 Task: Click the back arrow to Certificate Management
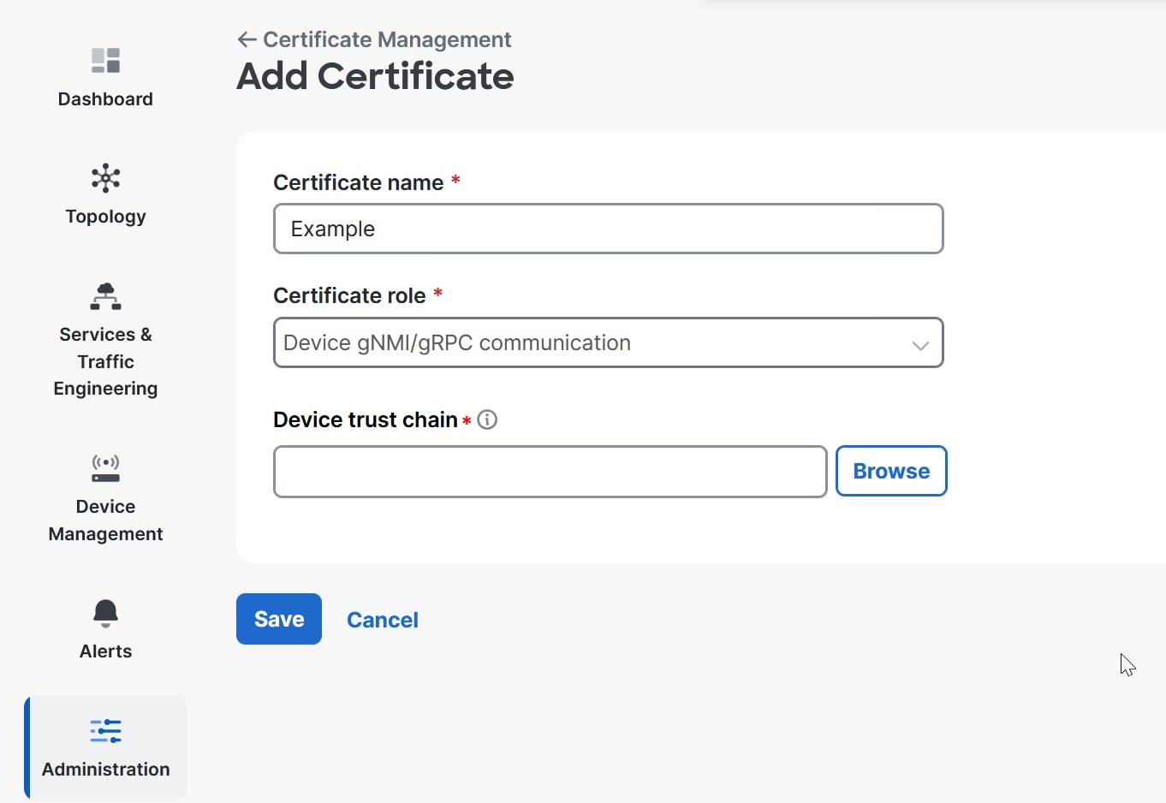[247, 39]
